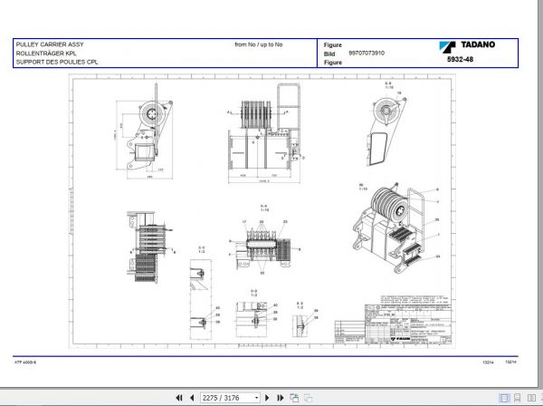Click the SUPPORT DES POULIES CPL text
Viewport: 543px width, 406px height.
click(57, 62)
